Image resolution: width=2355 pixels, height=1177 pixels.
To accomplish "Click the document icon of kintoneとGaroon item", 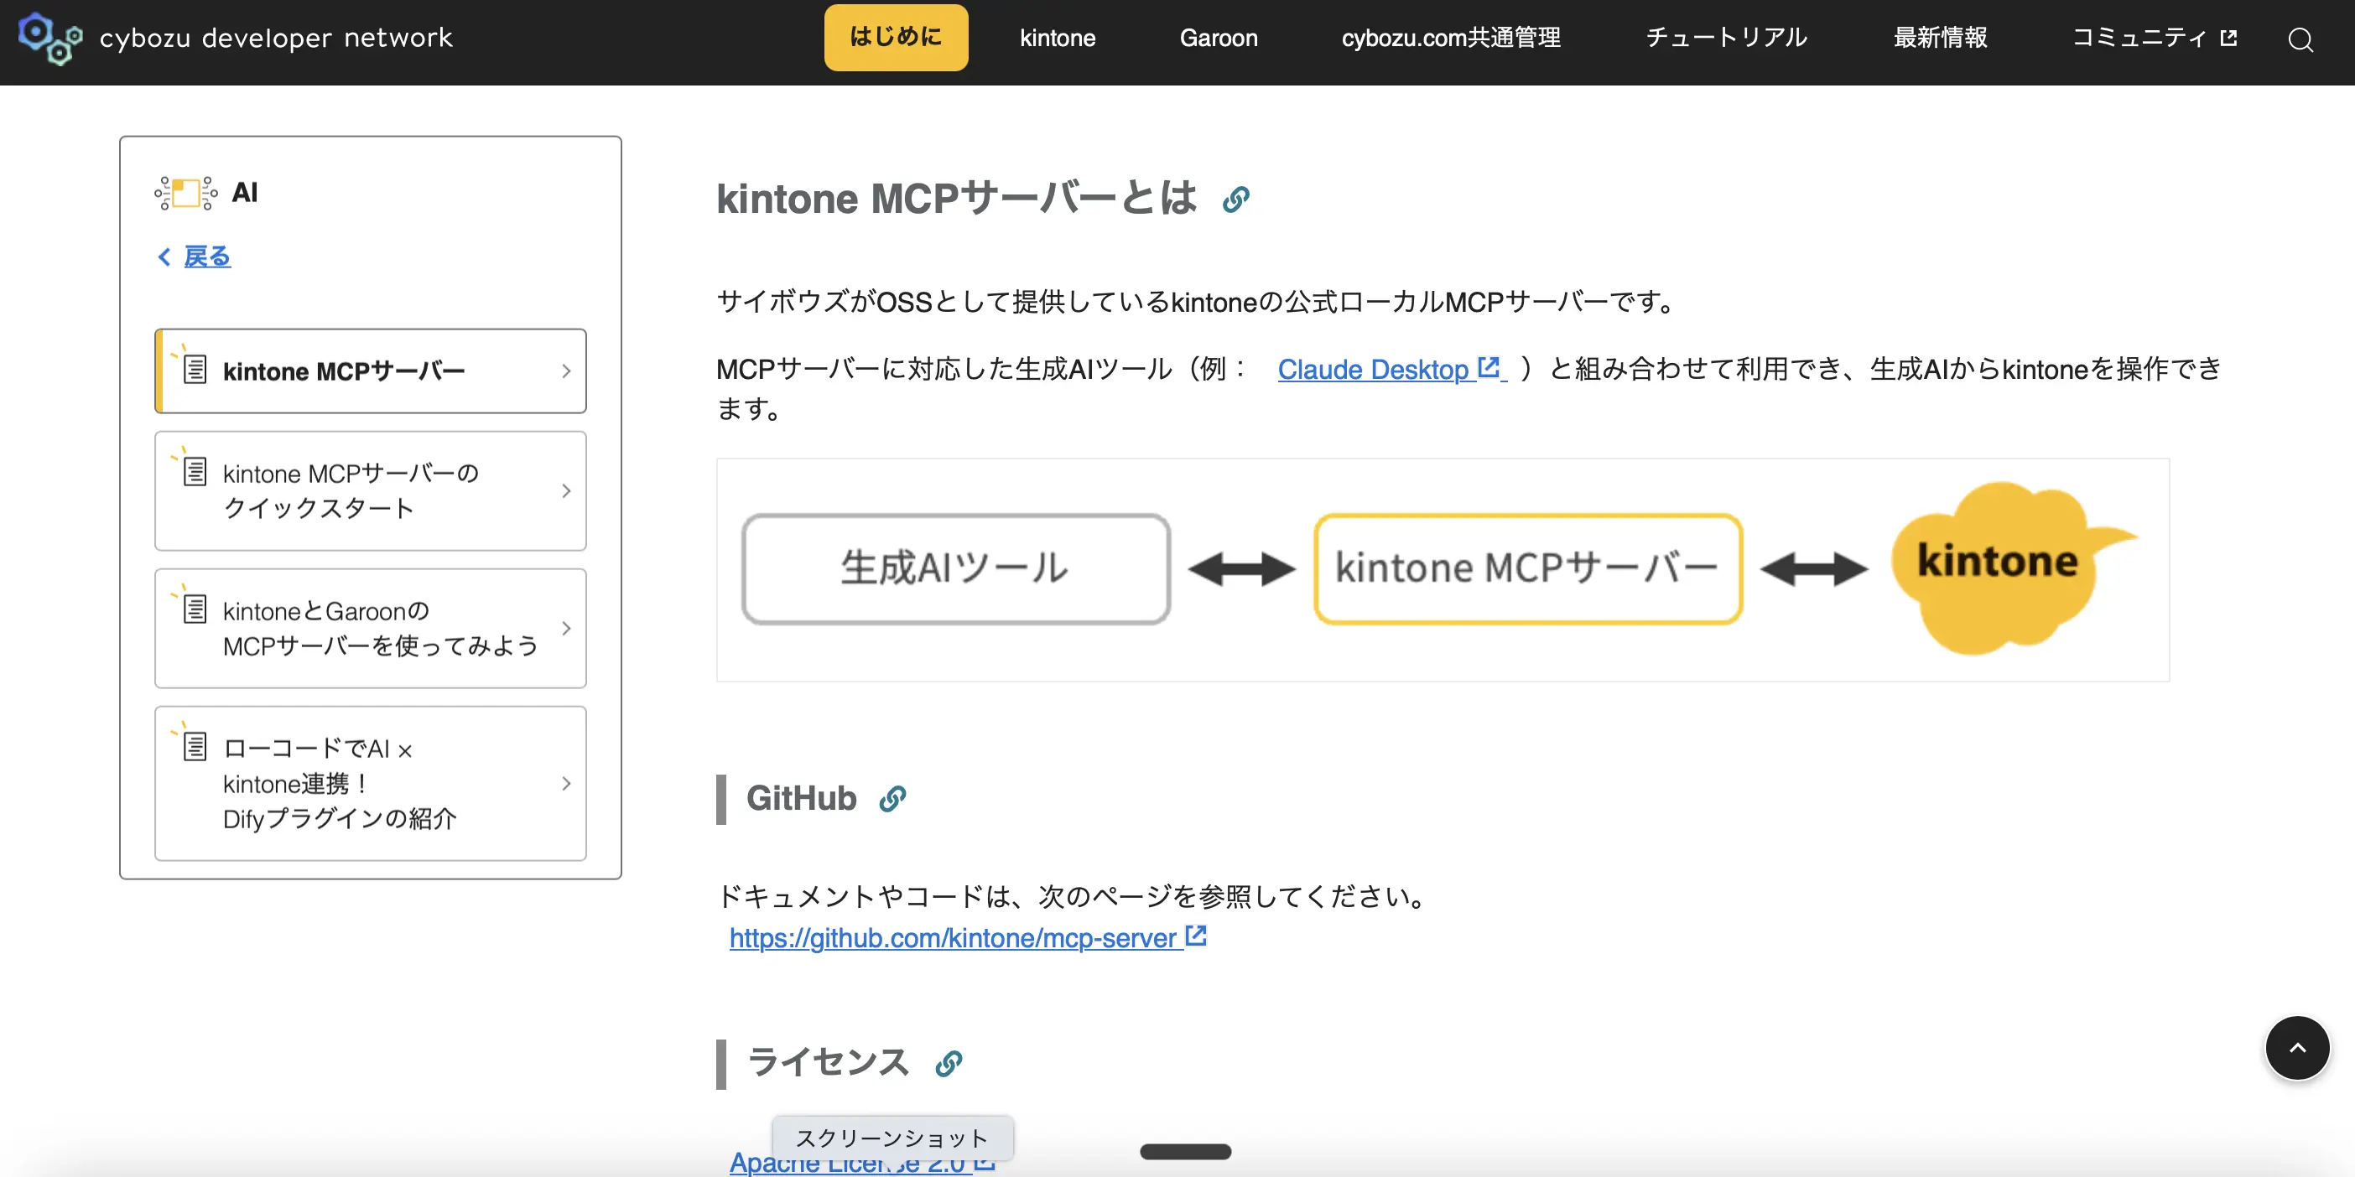I will [194, 609].
